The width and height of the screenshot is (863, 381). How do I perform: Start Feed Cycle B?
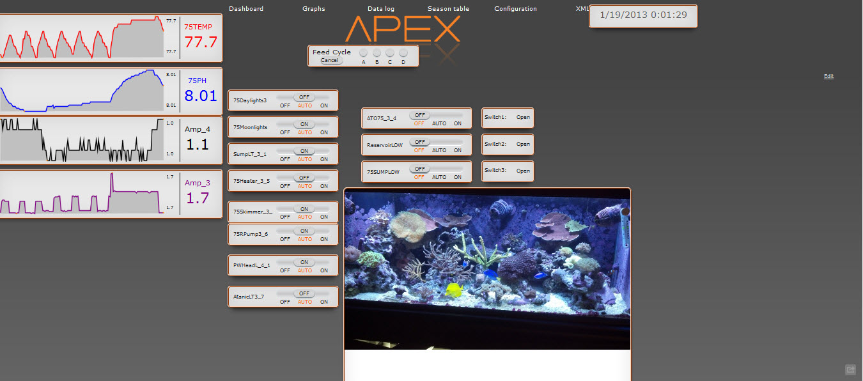point(377,54)
